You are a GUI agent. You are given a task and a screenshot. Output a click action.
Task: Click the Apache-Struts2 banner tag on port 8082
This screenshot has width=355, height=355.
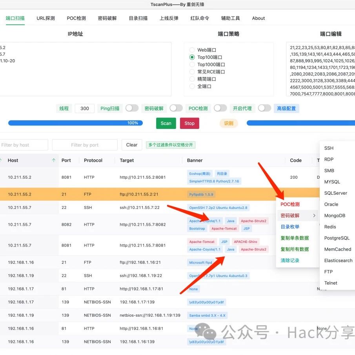click(253, 221)
